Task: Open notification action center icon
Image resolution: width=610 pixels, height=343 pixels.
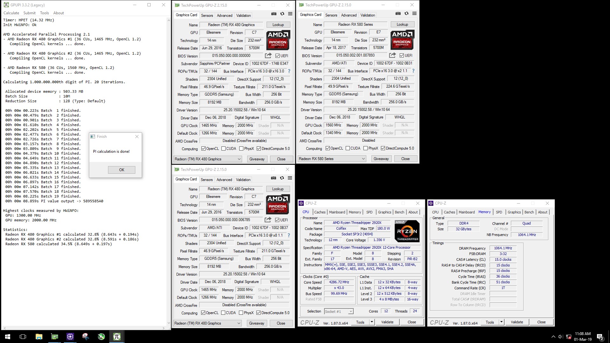Action: (x=600, y=337)
